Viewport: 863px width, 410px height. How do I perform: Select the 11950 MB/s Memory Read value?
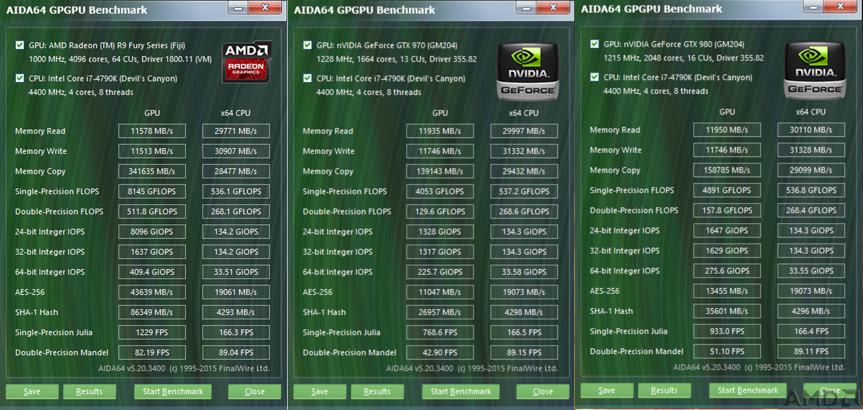point(727,130)
